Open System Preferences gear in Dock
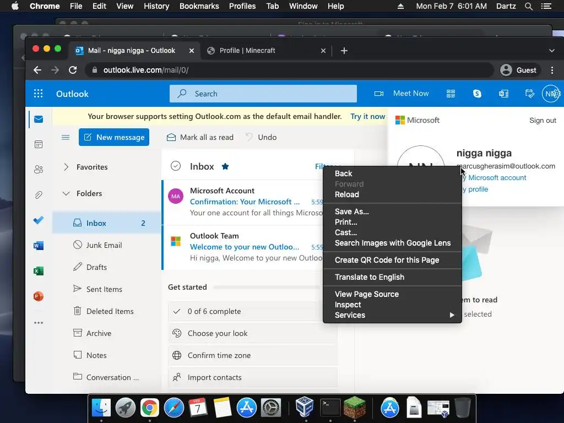Viewport: 564px width, 423px height. click(270, 408)
